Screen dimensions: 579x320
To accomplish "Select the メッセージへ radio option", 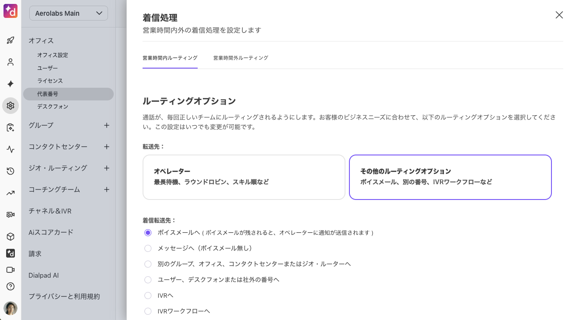I will [148, 248].
